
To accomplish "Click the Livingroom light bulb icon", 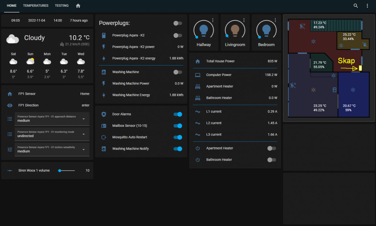I will click(235, 29).
